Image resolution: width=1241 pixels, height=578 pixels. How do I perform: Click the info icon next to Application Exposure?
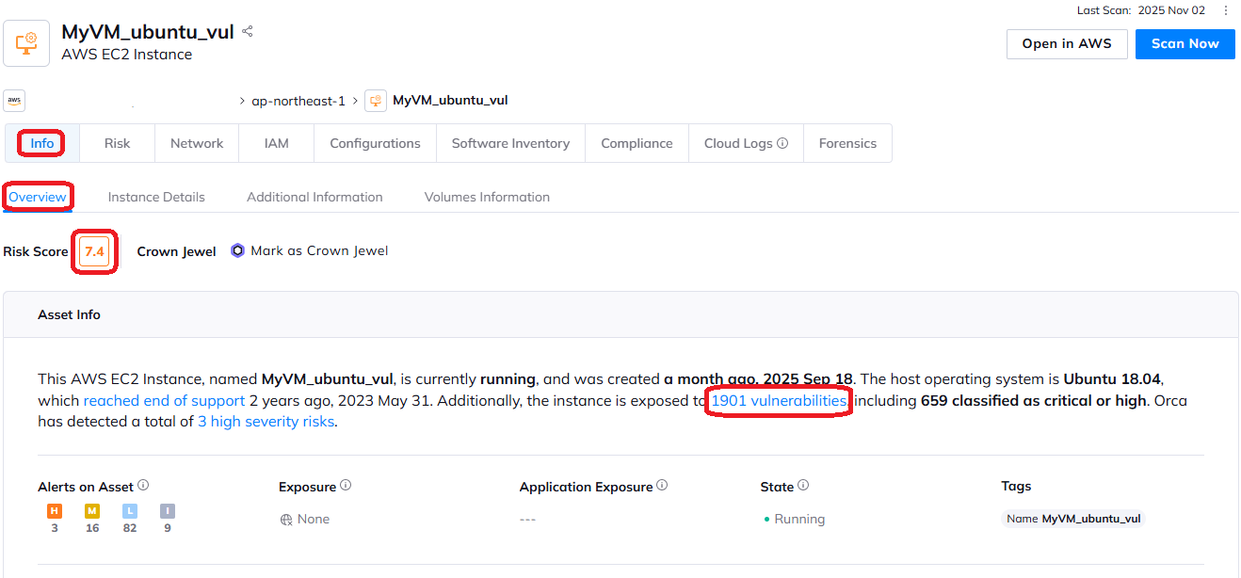(x=662, y=486)
